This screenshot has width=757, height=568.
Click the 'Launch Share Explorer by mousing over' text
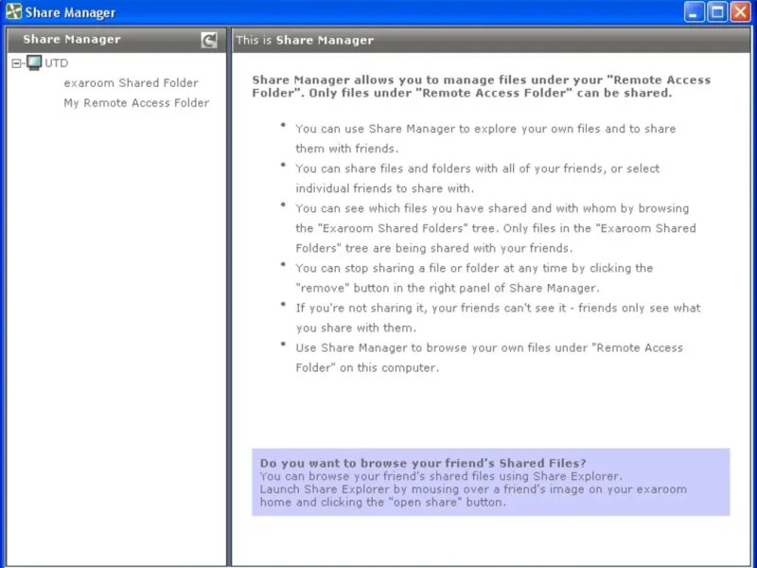pos(473,495)
